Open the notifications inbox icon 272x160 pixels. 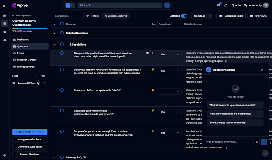219,5
